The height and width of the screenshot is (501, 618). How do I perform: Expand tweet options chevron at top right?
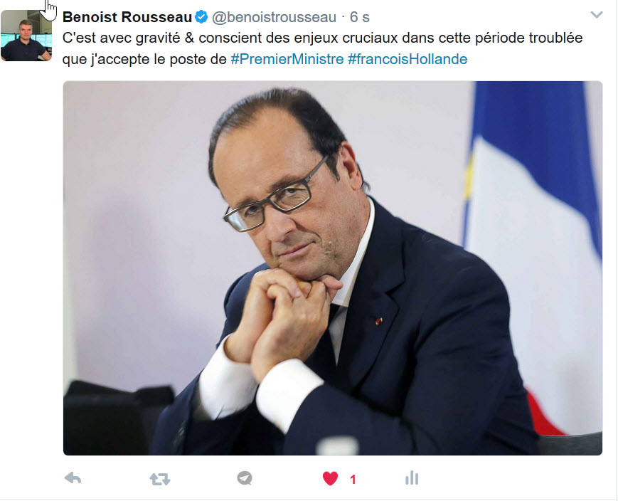[597, 15]
